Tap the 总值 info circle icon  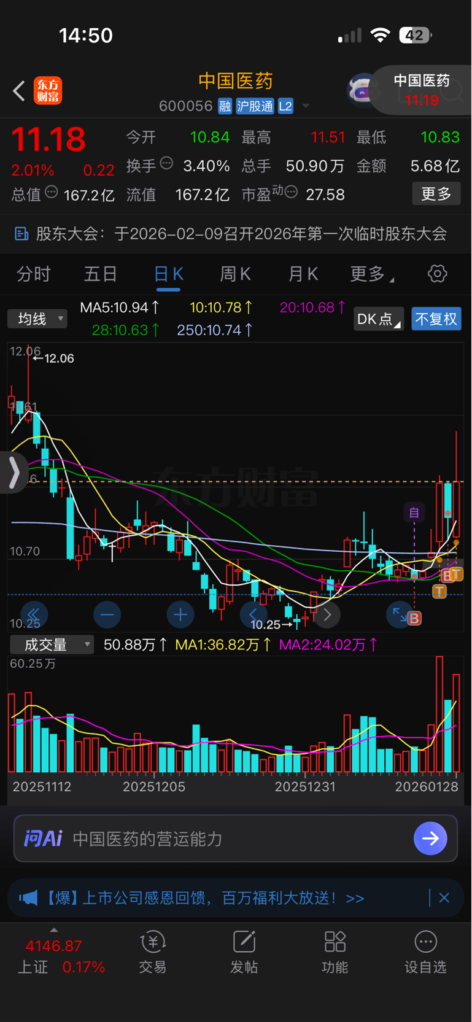point(52,192)
